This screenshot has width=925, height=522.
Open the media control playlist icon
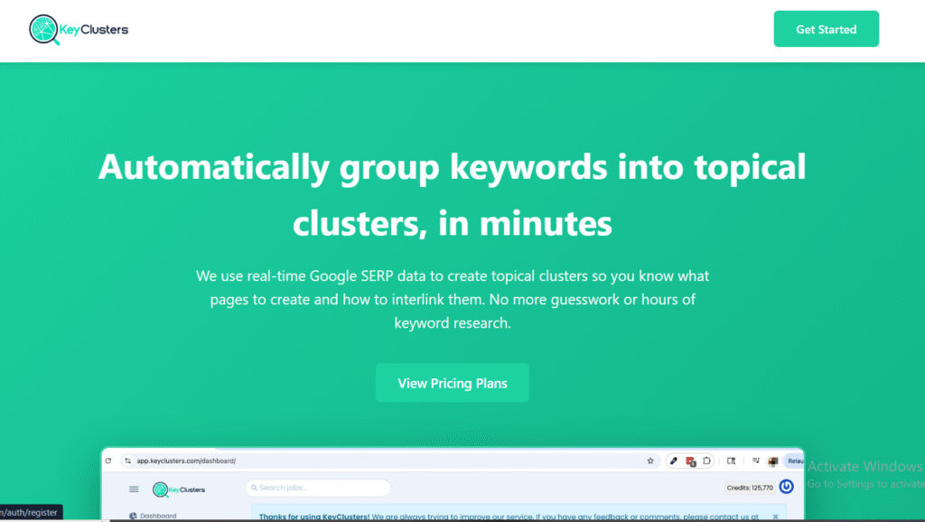click(x=756, y=461)
